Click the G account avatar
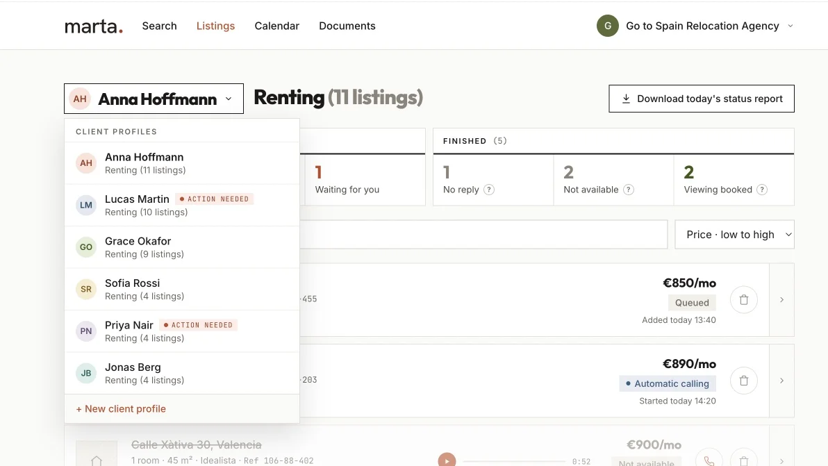The height and width of the screenshot is (466, 828). click(608, 26)
